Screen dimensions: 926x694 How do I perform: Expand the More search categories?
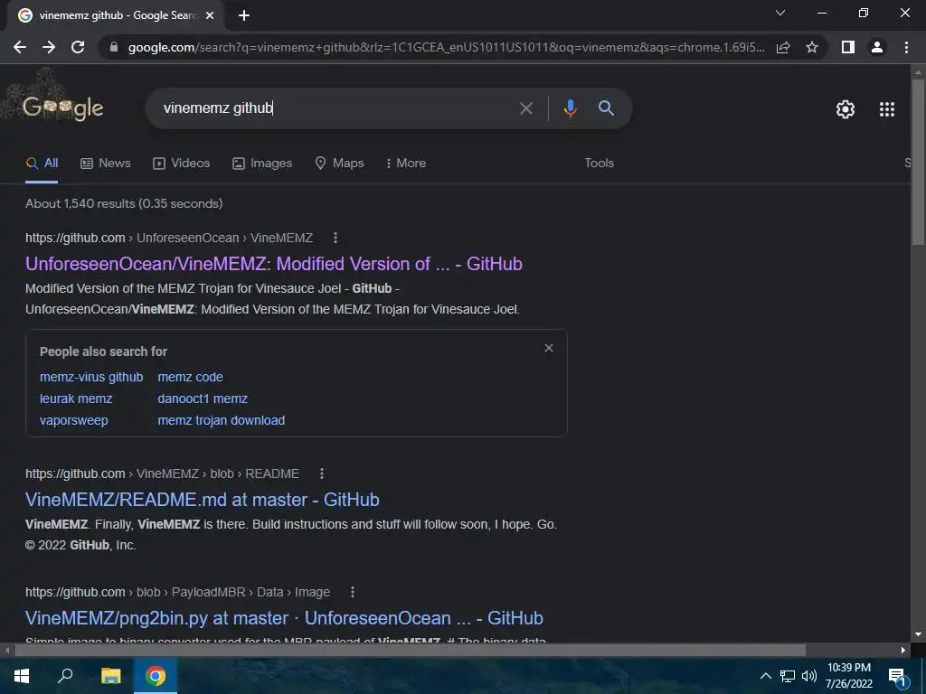pos(405,164)
